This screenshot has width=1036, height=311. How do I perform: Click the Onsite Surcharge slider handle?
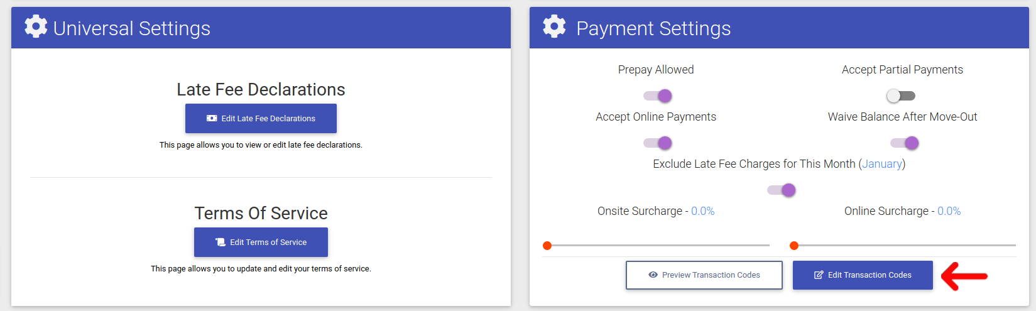click(547, 246)
